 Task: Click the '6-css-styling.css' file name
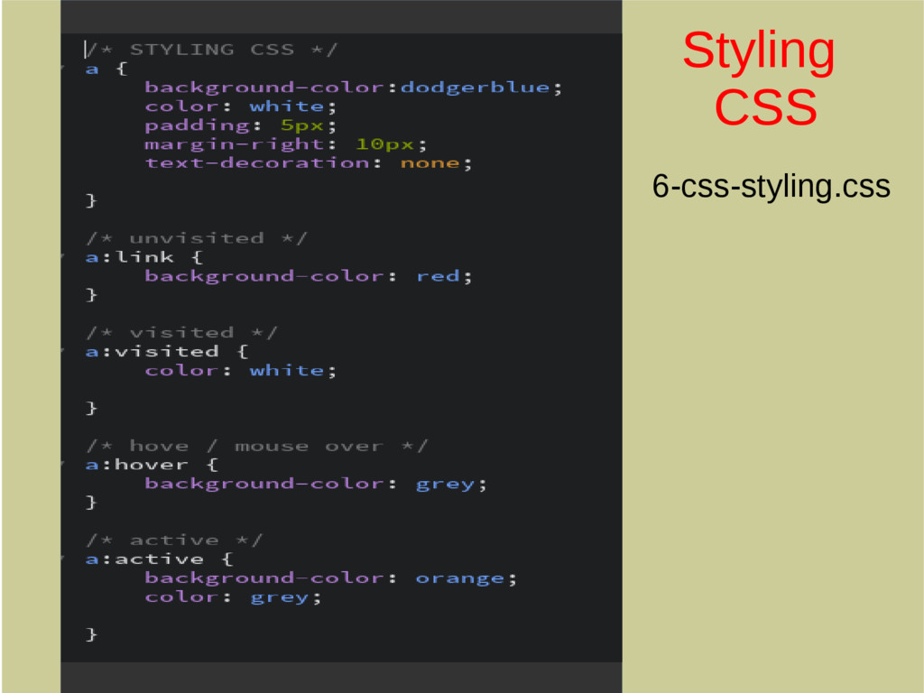(771, 187)
